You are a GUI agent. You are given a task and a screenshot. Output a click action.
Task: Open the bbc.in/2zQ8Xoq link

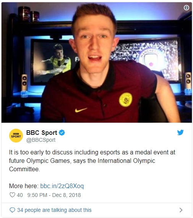point(62,186)
